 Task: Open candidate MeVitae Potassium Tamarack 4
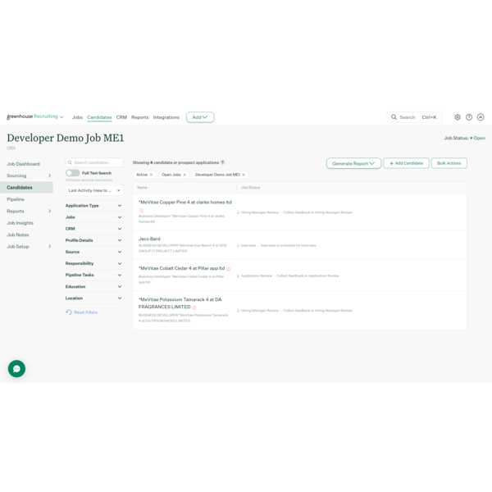click(x=180, y=303)
